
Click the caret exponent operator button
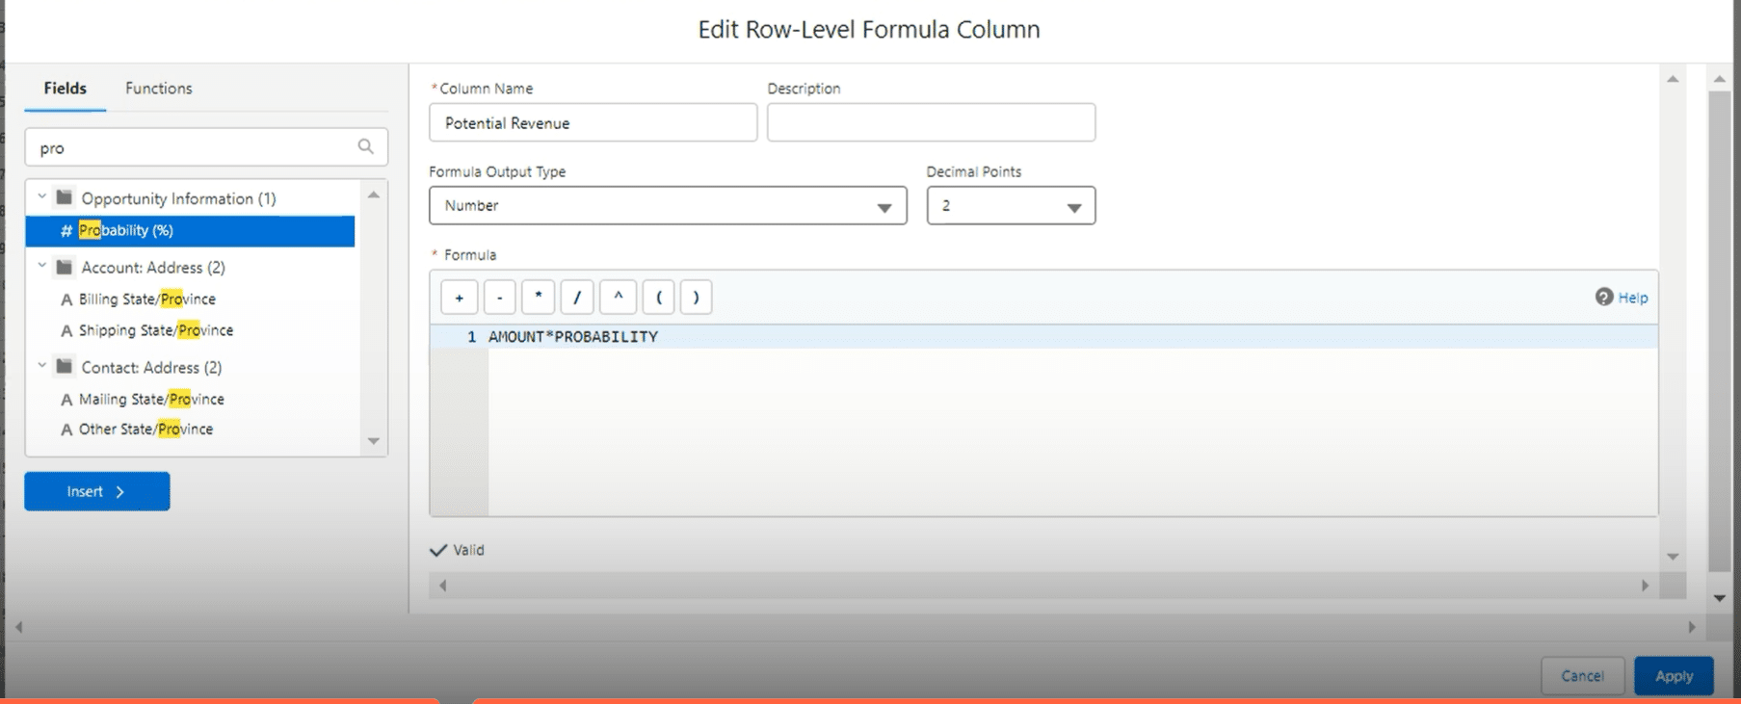pos(618,298)
